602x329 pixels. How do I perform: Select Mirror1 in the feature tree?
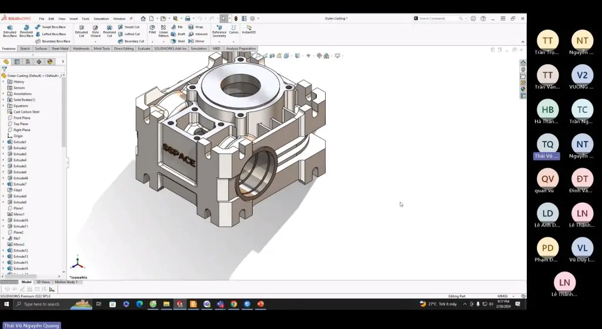19,214
